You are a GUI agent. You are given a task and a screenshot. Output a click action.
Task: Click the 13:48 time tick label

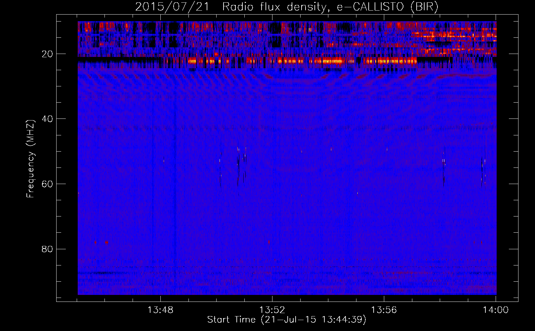click(160, 310)
